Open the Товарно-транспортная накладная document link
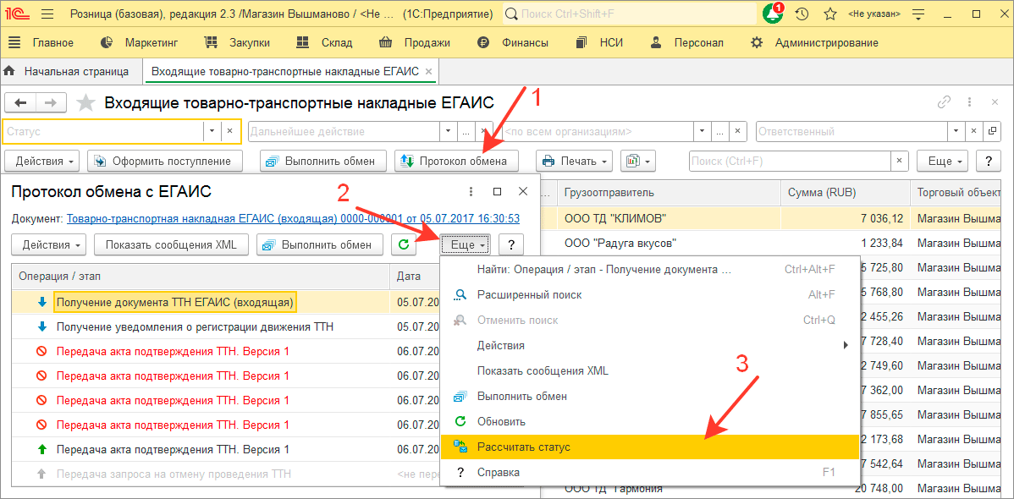This screenshot has width=1014, height=499. 293,218
